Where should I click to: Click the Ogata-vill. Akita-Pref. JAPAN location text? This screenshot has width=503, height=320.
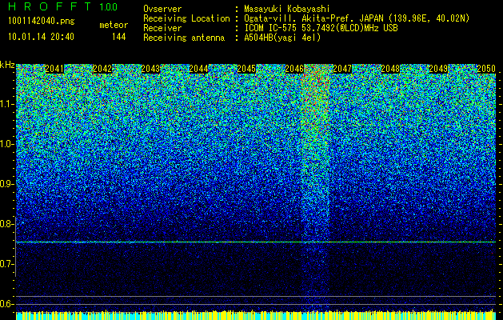tap(357, 18)
